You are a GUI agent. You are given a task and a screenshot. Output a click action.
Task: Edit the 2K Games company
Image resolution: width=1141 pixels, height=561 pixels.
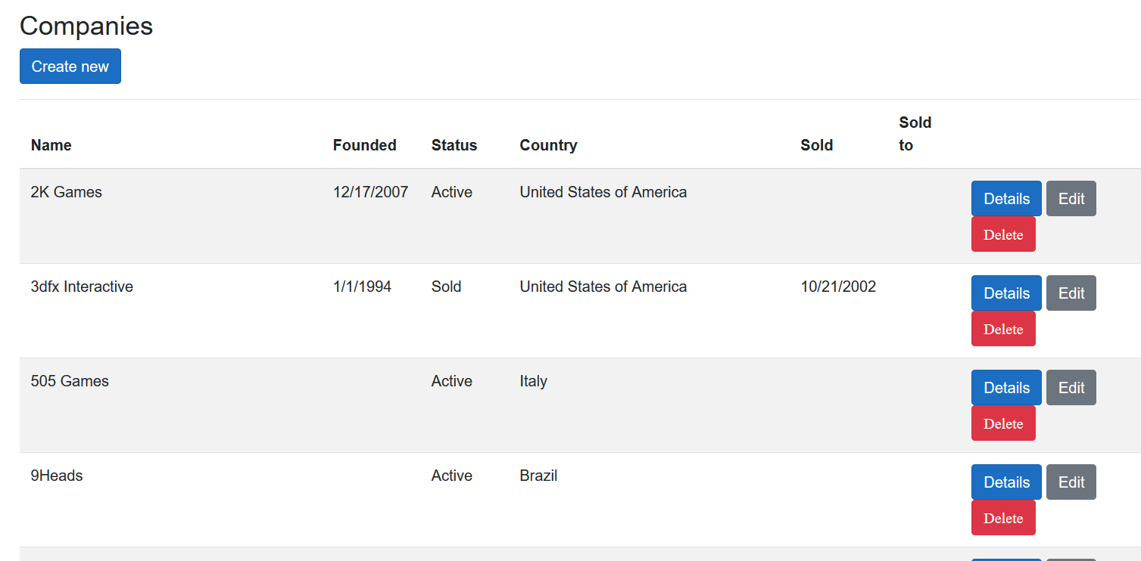[x=1071, y=199]
